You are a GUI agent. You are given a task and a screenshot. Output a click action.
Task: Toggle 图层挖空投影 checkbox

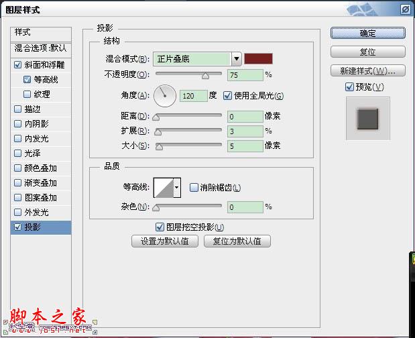click(160, 227)
